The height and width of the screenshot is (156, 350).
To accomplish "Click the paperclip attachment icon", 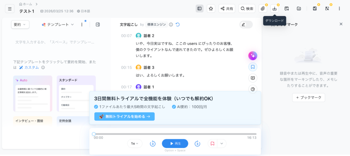I will click(262, 9).
